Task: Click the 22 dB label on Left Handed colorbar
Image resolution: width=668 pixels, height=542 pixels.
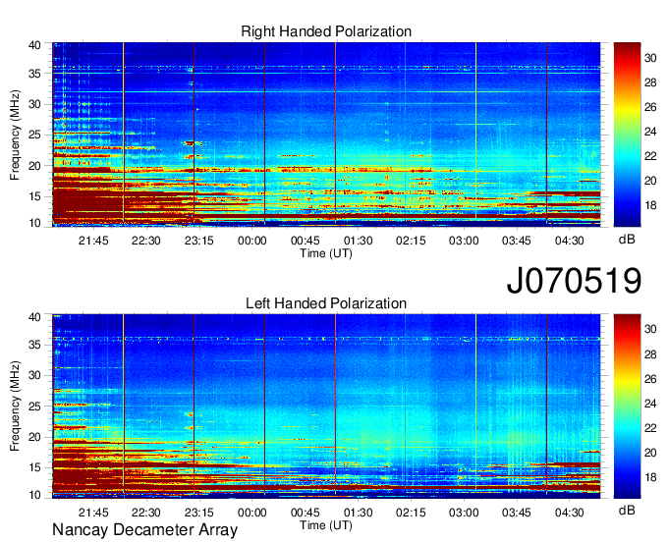Action: pos(650,428)
